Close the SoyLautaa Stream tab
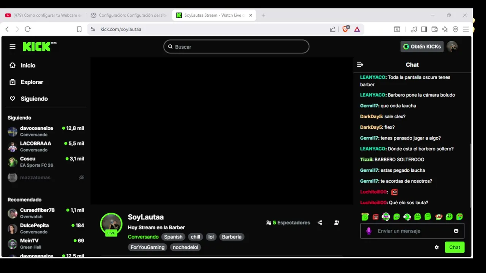The height and width of the screenshot is (273, 486). click(x=251, y=15)
